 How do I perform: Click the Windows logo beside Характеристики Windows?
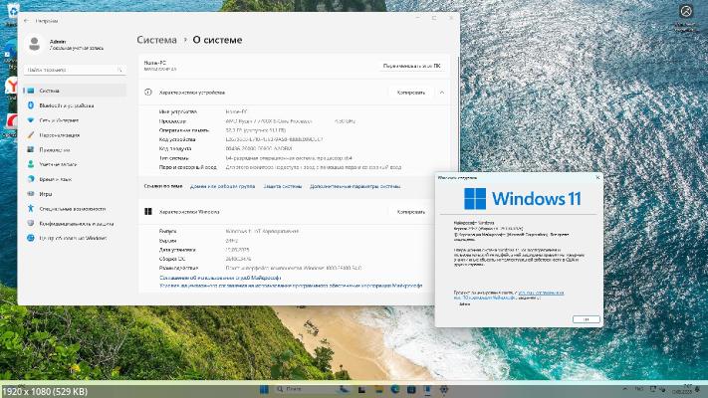click(x=147, y=211)
